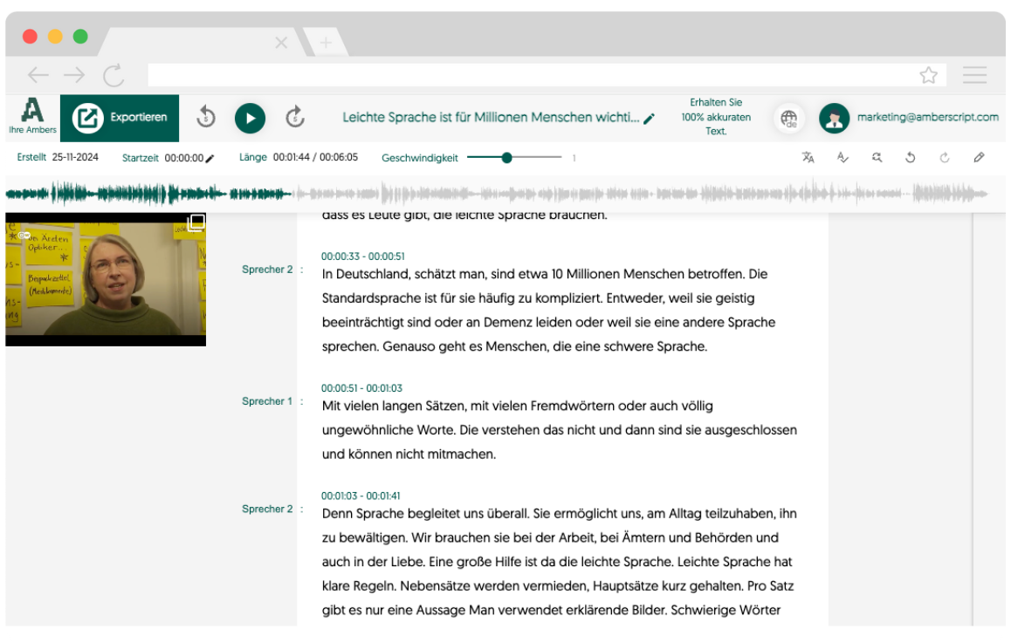Open the translate text tool
This screenshot has width=1011, height=643.
[x=808, y=157]
